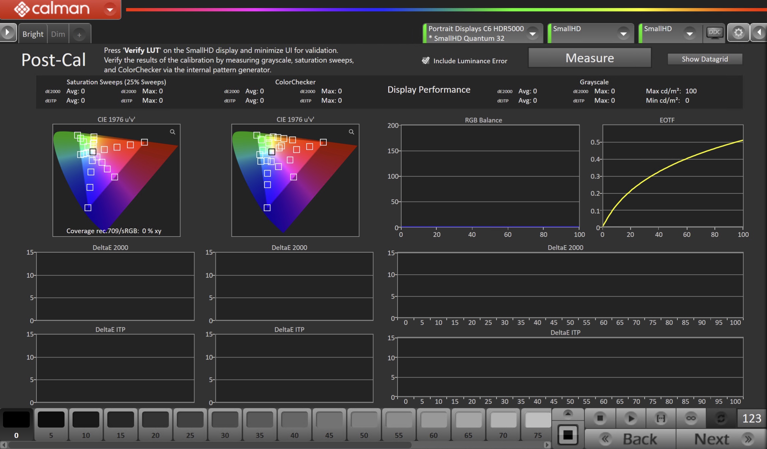Expand Portrait Displays C6 meter dropdown
This screenshot has width=767, height=449.
pos(532,33)
